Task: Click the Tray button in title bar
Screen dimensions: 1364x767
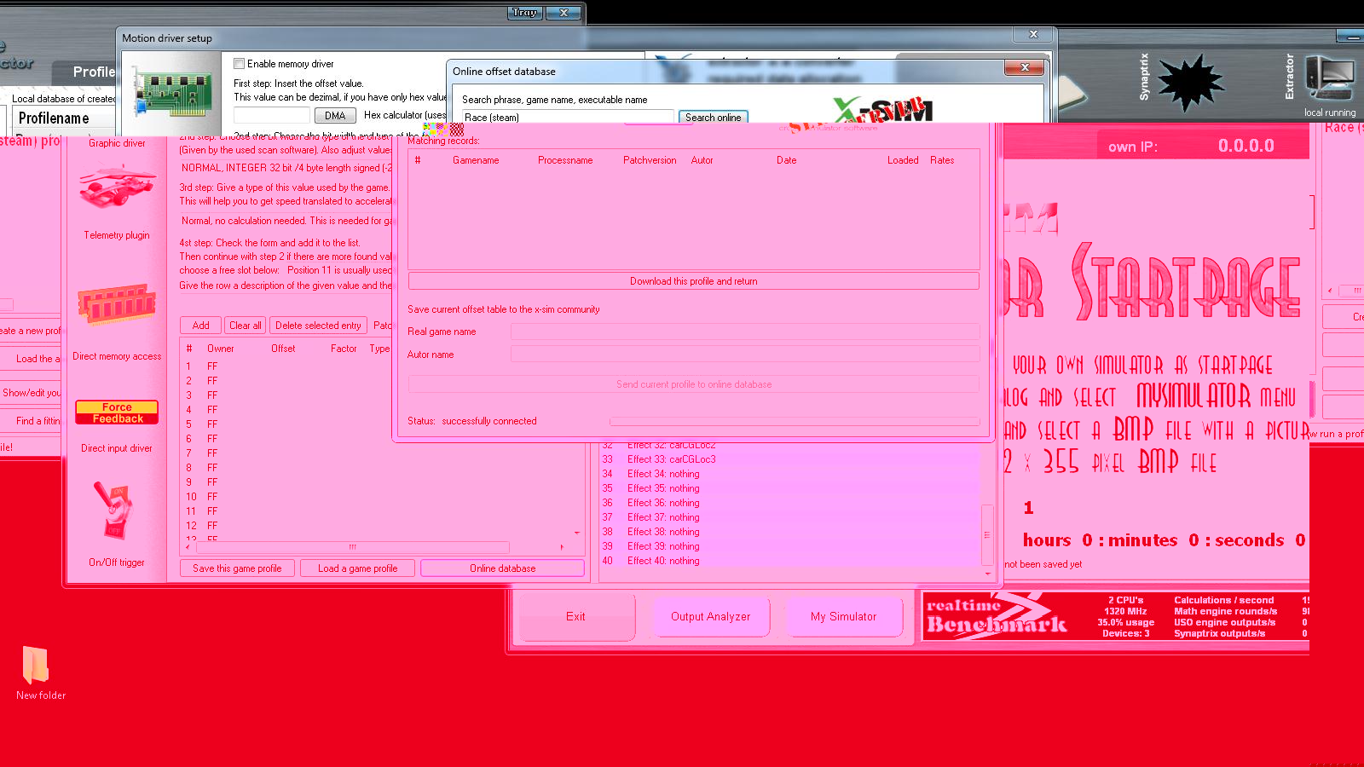Action: tap(524, 13)
